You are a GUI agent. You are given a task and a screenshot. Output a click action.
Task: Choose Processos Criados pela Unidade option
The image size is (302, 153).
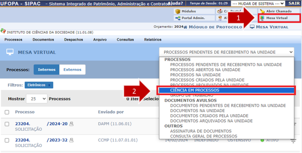207,80
